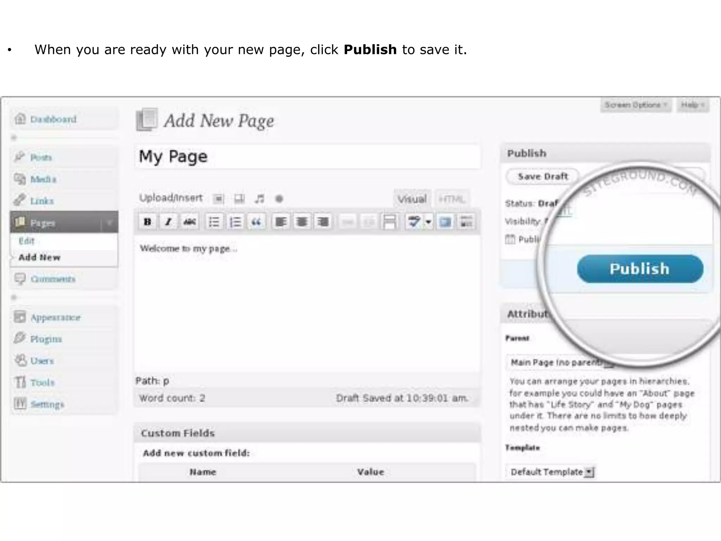Align text center
Image resolution: width=721 pixels, height=541 pixels.
302,222
